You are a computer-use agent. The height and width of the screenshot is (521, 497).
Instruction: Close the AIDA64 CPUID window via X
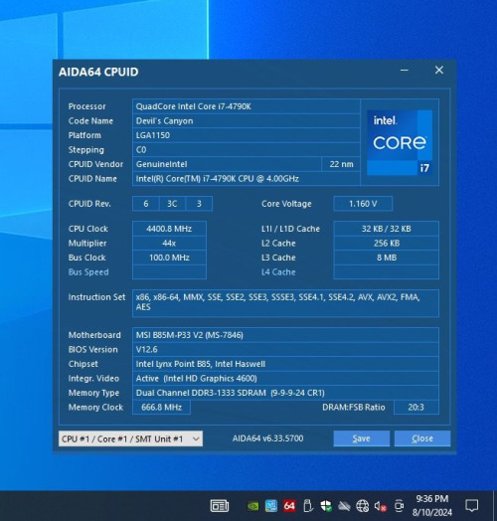point(439,71)
